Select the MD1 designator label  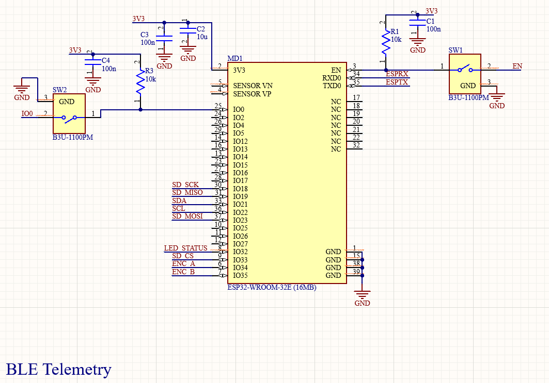[x=234, y=58]
